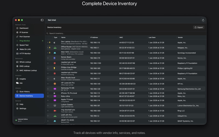Click vendor Synology Incorporated
219x137 pixels.
[187, 53]
